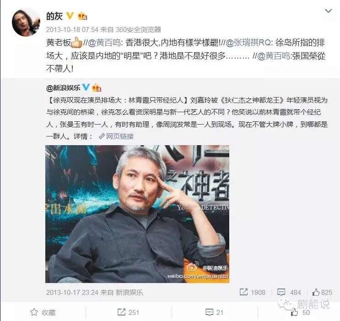Open the @张瑞祺RQ mention link
340x321 pixels.
click(x=248, y=43)
